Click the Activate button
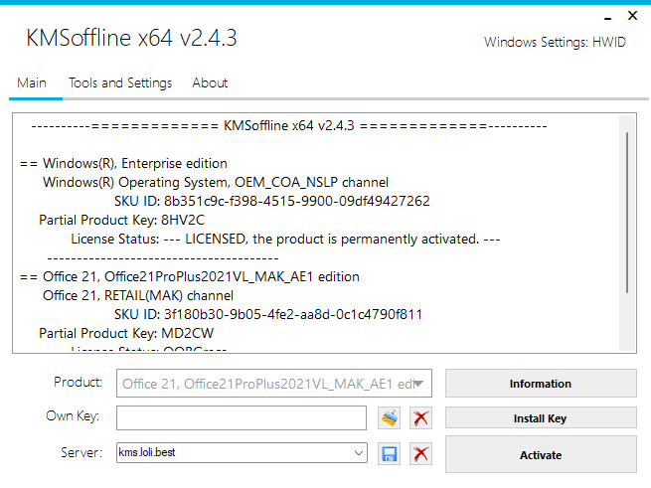The width and height of the screenshot is (651, 488). pyautogui.click(x=541, y=454)
